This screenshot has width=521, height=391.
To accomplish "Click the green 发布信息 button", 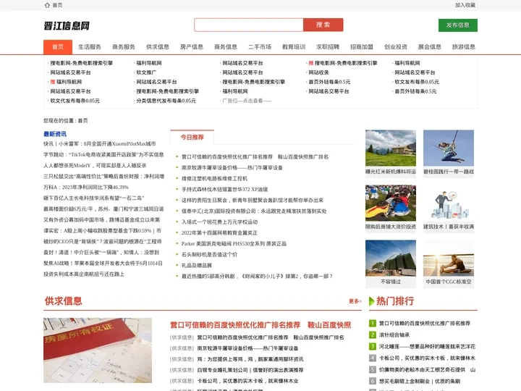I will tap(458, 25).
